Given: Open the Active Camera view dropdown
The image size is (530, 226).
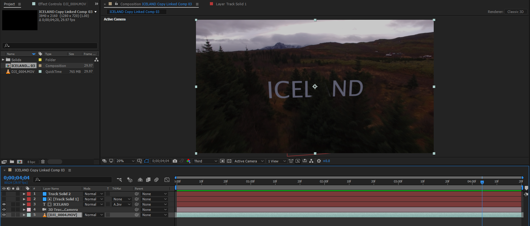Looking at the screenshot, I should pos(249,161).
